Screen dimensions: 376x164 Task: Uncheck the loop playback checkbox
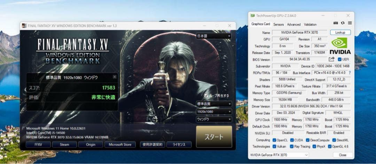coord(206,96)
